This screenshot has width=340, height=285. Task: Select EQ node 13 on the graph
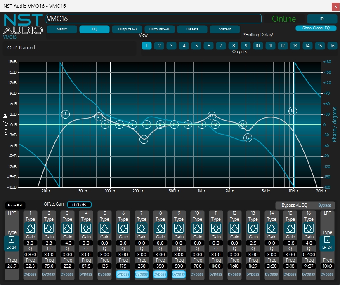tap(212, 116)
